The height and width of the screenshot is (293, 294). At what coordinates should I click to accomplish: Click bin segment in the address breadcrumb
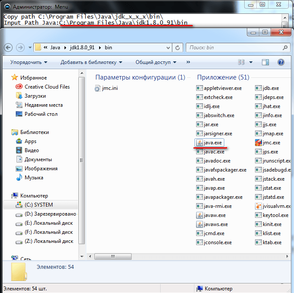[x=108, y=48]
